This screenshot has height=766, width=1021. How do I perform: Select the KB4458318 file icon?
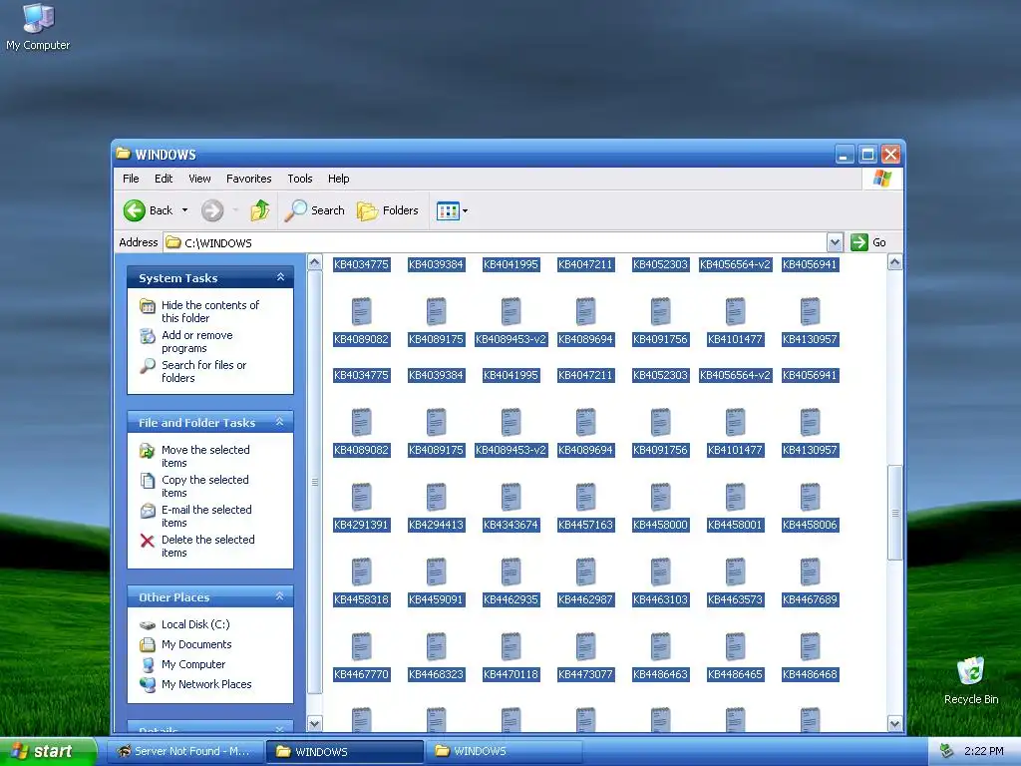click(x=361, y=572)
